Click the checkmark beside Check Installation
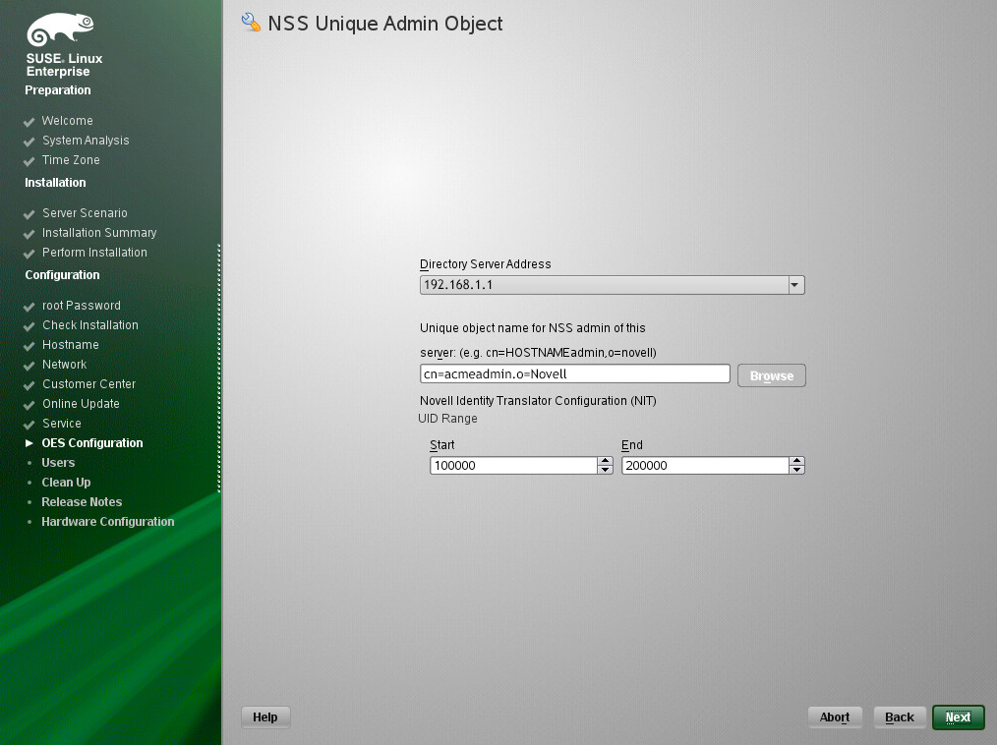Viewport: 997px width, 745px height. (x=29, y=326)
